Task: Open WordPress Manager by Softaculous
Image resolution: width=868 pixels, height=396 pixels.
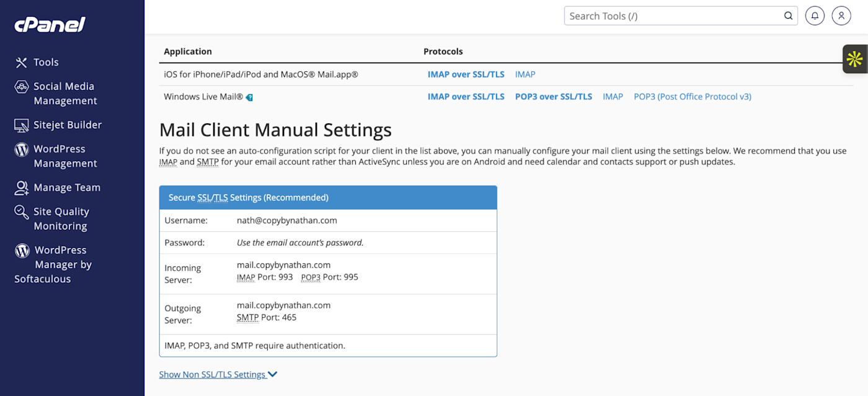Action: 53,265
